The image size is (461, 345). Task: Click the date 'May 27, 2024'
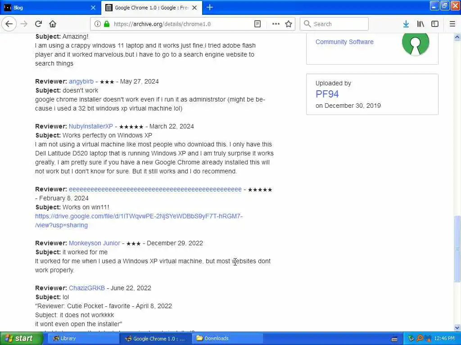[140, 82]
